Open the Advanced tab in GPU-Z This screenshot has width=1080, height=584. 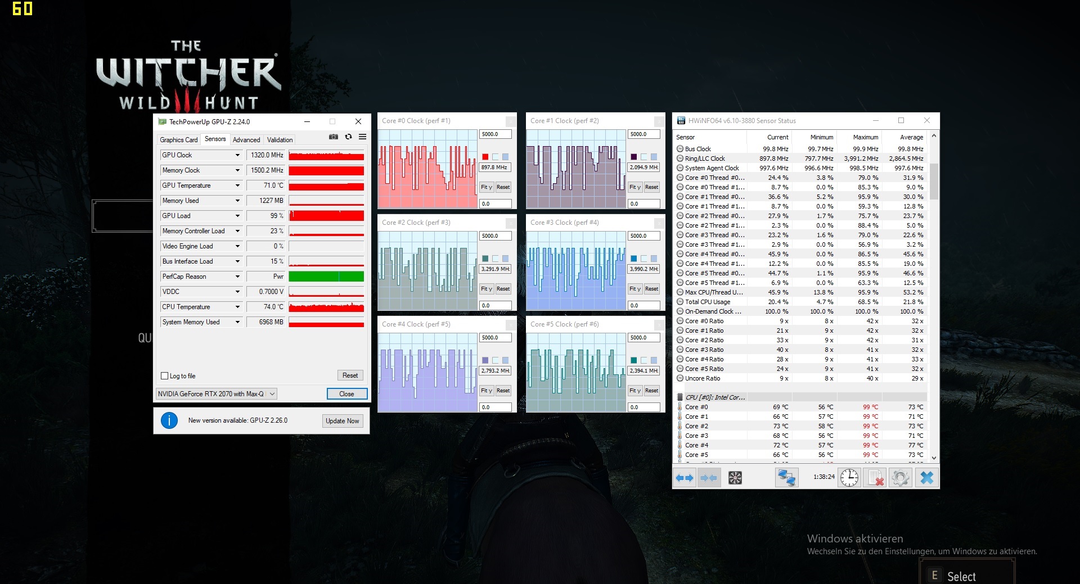[x=246, y=140]
